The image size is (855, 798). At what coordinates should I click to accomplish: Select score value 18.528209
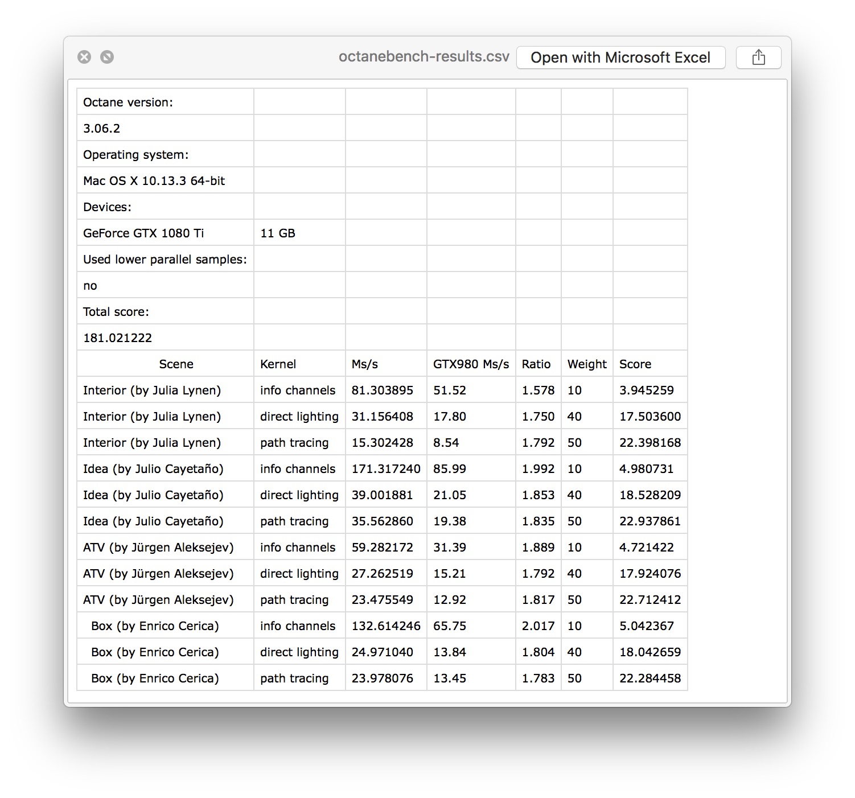click(650, 495)
